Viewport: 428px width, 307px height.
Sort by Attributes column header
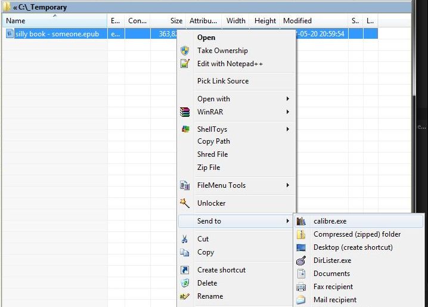click(204, 21)
